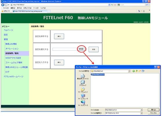This screenshot has height=116, width=162.
Task: Open the view menu icon in file dialog
Action: (x=143, y=71)
